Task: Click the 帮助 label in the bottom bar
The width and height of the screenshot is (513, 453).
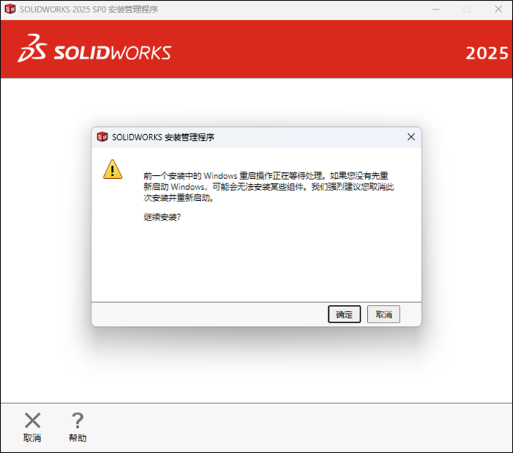Action: point(78,438)
